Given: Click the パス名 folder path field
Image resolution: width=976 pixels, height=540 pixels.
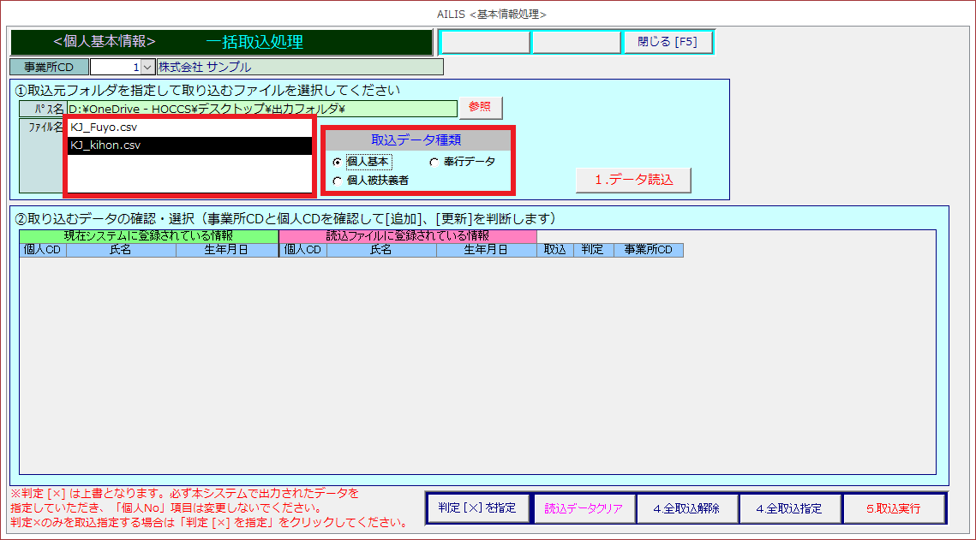Looking at the screenshot, I should pos(262,109).
